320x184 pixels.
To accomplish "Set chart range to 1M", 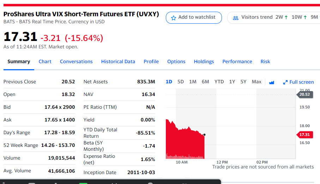I will click(x=193, y=82).
